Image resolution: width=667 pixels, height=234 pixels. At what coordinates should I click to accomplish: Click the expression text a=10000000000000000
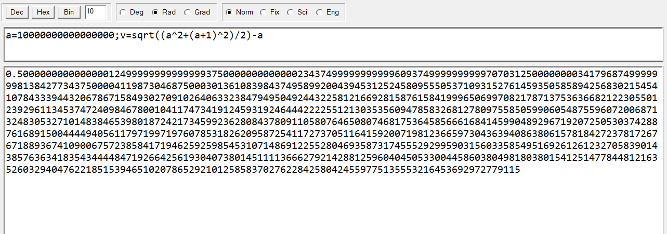(61, 36)
